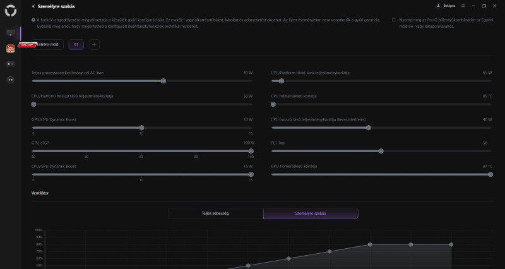Add a new profile with plus button

pos(94,44)
